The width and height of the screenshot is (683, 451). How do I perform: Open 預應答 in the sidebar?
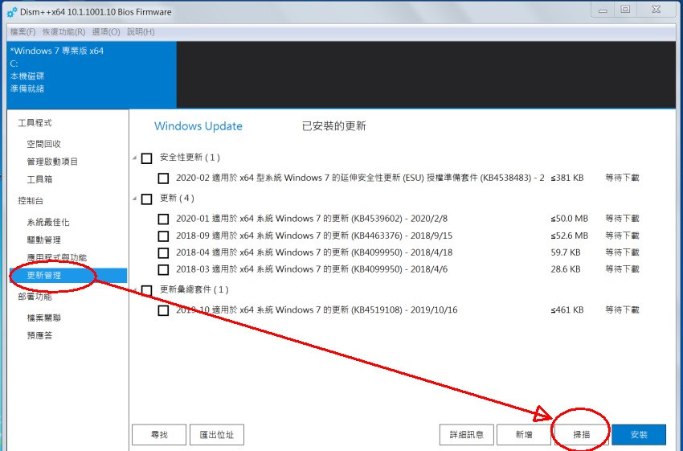[x=39, y=335]
